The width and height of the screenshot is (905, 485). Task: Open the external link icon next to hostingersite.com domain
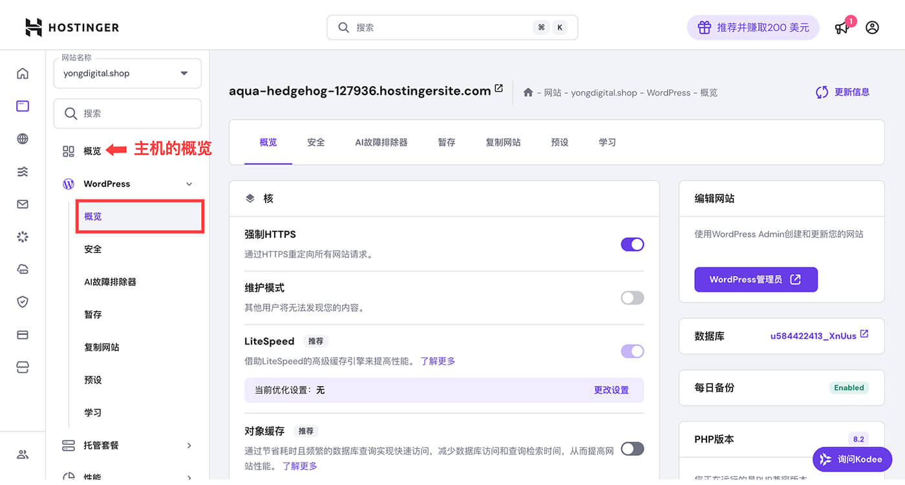tap(498, 89)
